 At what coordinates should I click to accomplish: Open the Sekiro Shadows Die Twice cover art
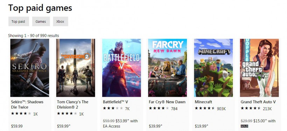(x=30, y=68)
